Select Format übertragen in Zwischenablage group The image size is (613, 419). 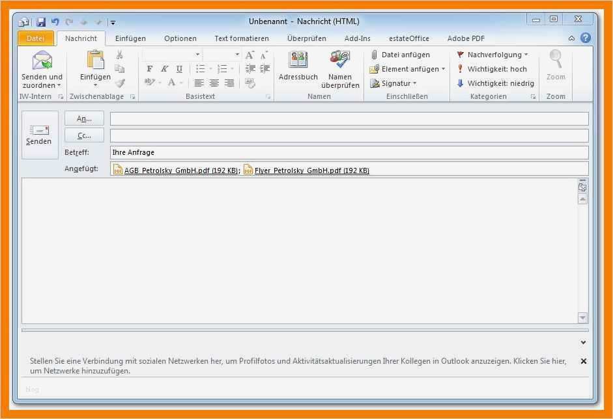pos(121,83)
